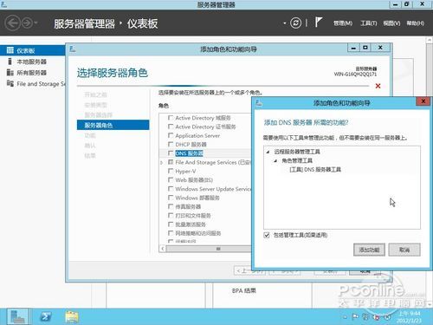Expand File And Storage Services role
The image size is (433, 325).
tap(162, 163)
